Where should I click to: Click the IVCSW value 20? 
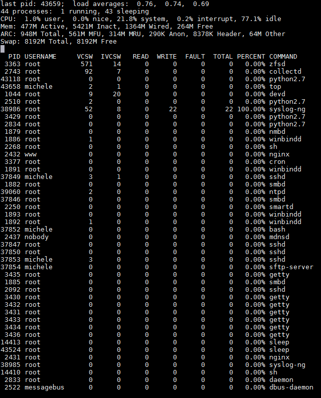click(116, 94)
